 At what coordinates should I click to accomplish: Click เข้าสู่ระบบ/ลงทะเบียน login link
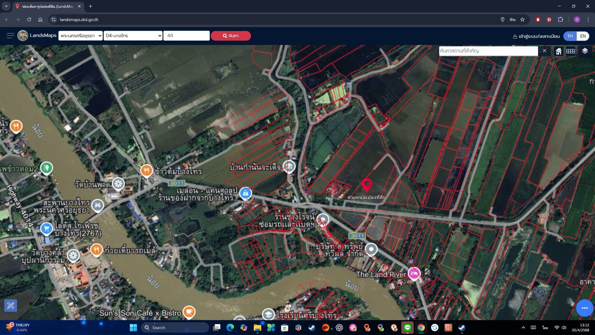[536, 36]
